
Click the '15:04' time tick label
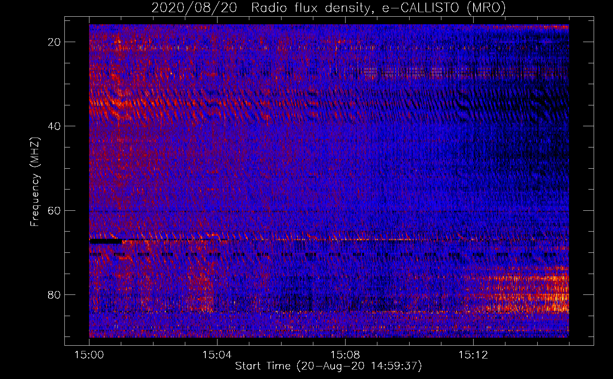[x=217, y=355]
